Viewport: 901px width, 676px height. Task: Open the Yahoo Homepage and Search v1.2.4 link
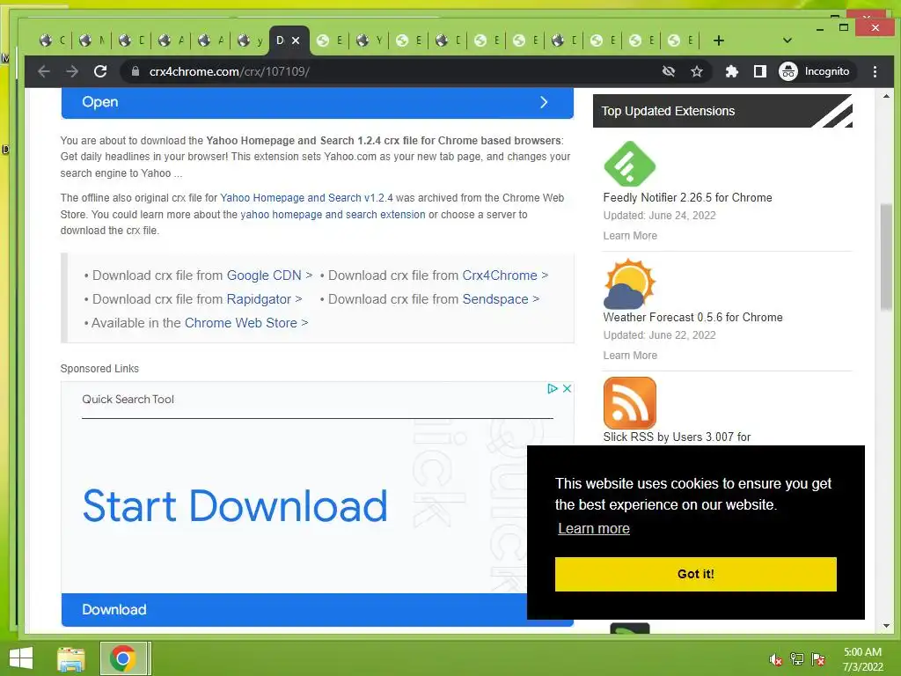click(x=306, y=198)
